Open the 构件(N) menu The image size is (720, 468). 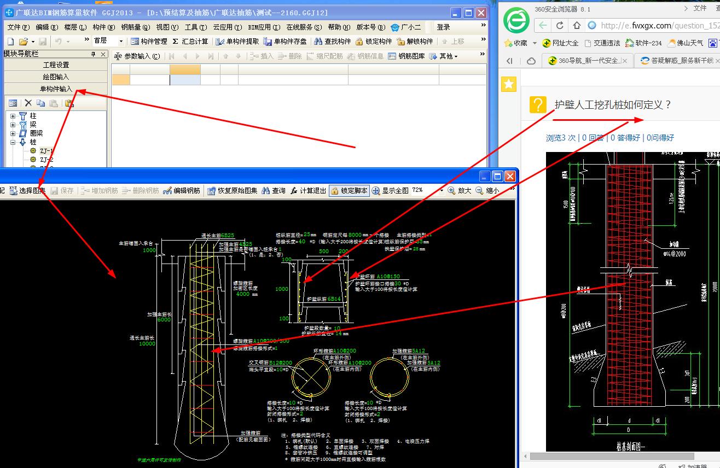[104, 27]
